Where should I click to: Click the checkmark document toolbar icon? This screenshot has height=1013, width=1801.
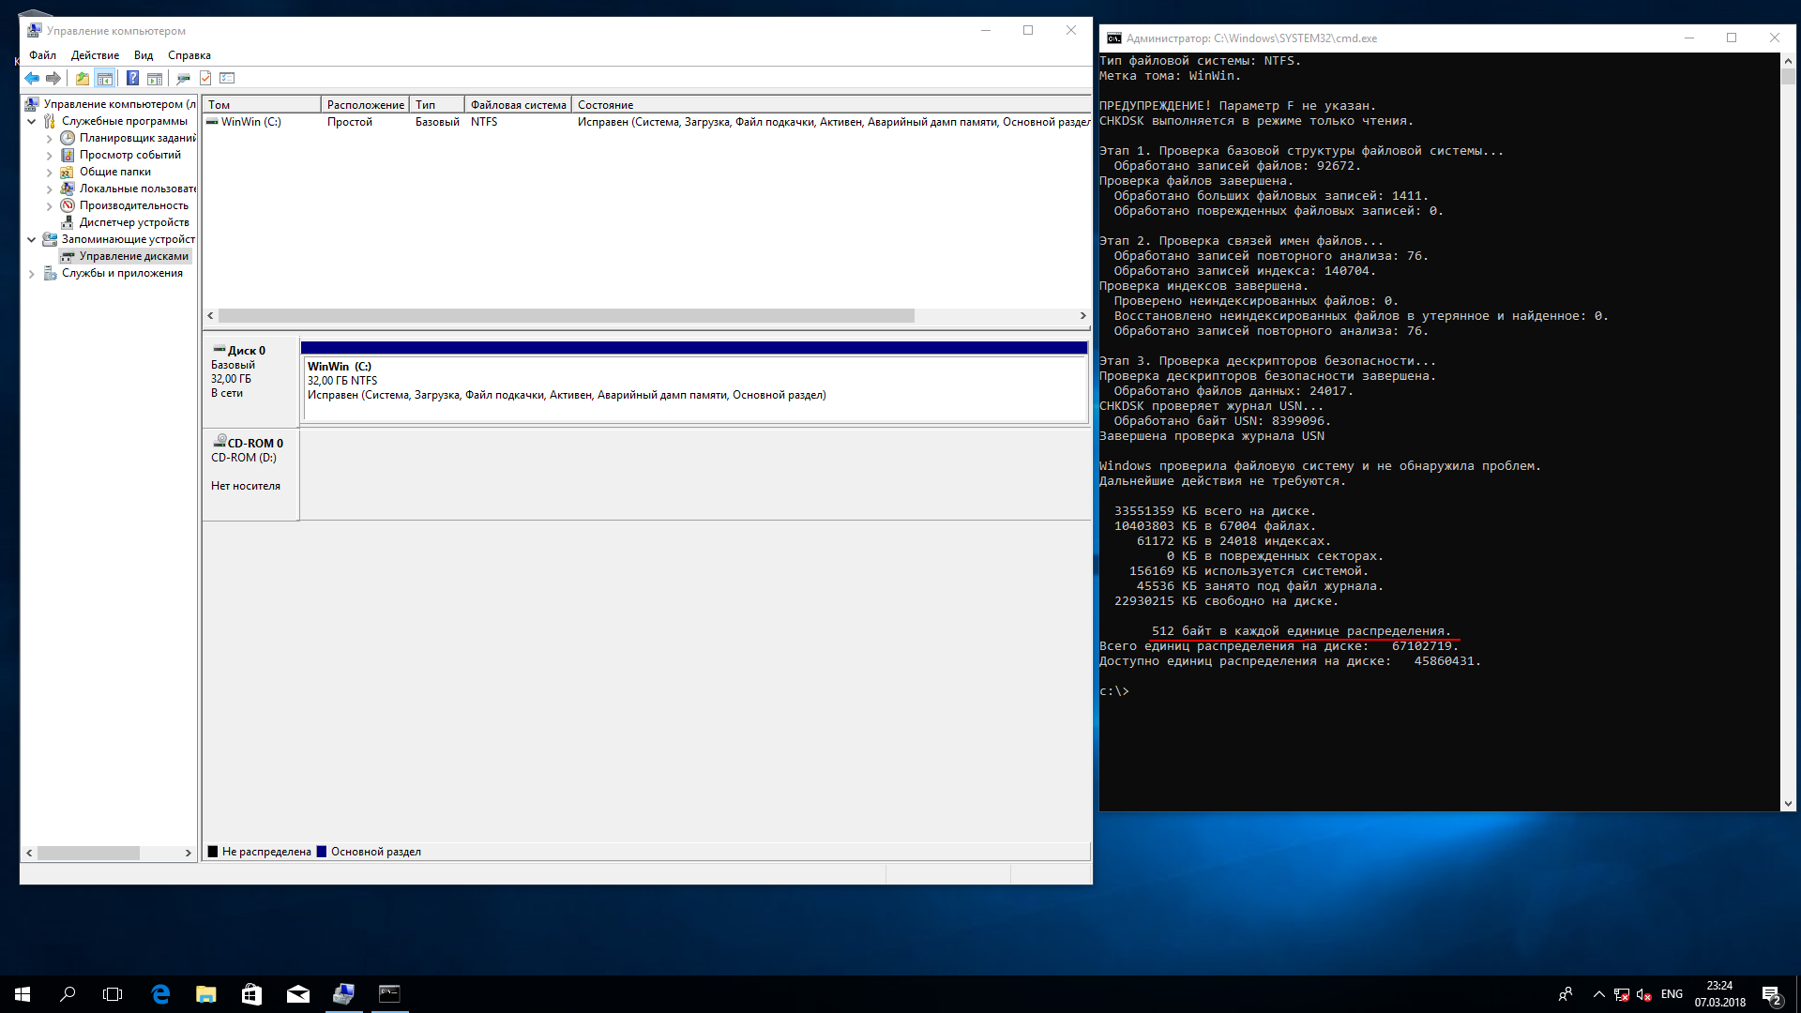(205, 79)
